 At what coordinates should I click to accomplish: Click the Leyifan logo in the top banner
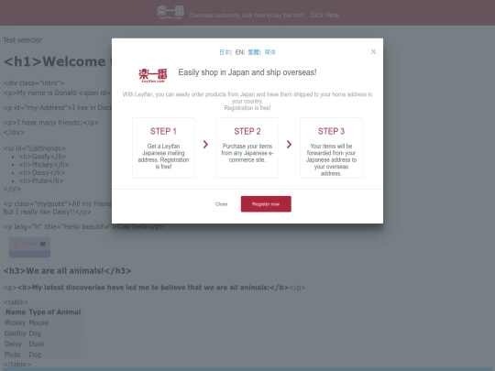tap(170, 13)
